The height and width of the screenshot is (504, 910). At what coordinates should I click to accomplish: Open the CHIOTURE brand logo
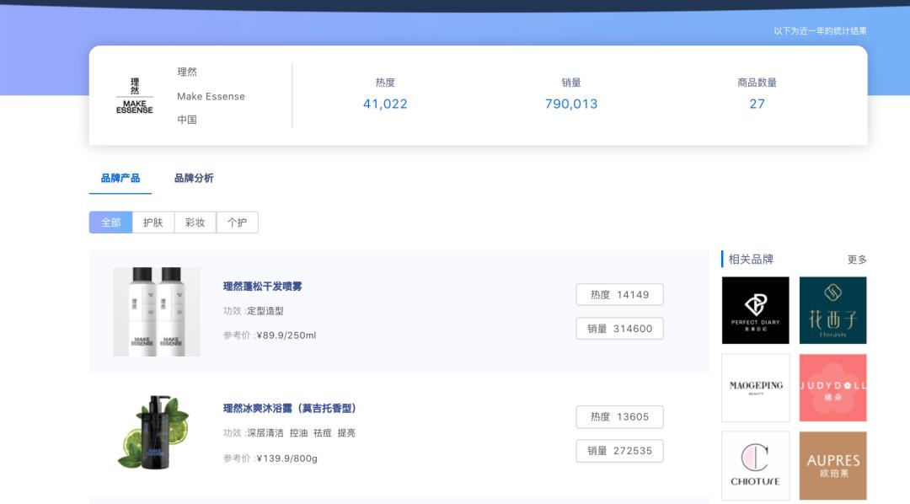tap(755, 465)
